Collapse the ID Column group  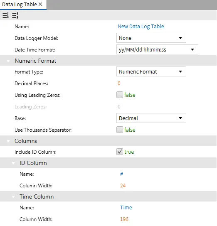(x=13, y=163)
